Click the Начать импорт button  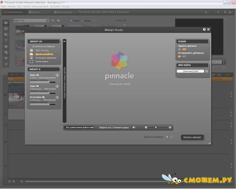click(x=192, y=137)
